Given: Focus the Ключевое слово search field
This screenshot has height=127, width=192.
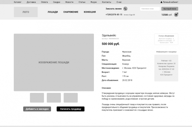Looking at the screenshot, I should point(150,9).
